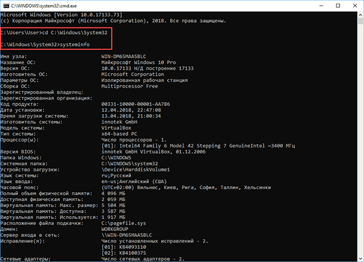
Task: Click the 'Зарегистрированная организация:' label
Action: pos(47,98)
